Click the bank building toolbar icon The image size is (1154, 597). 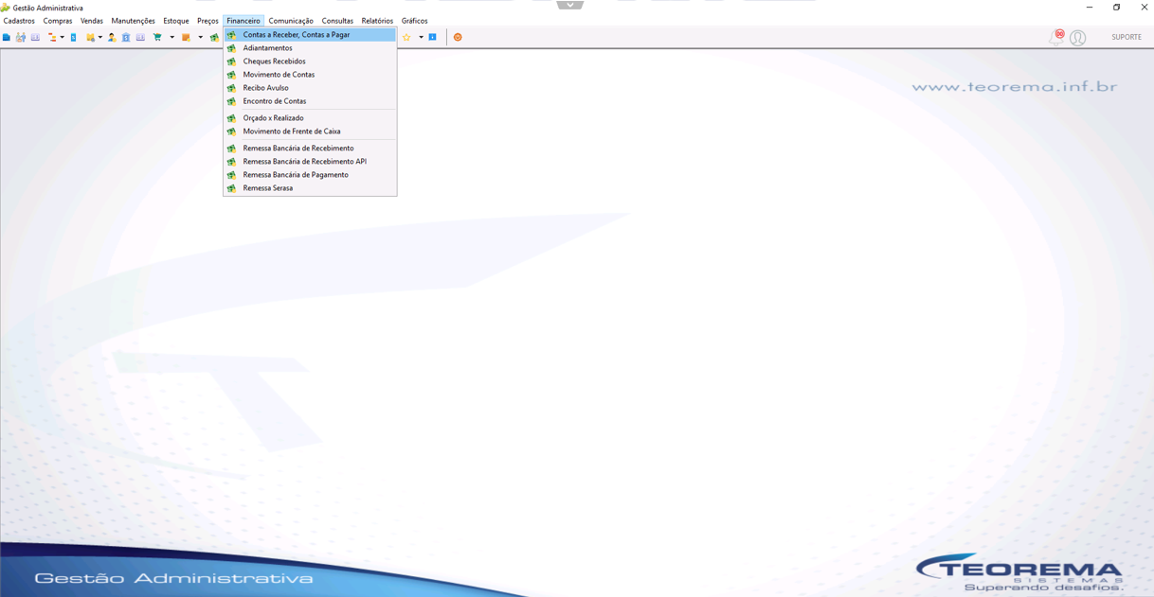(x=126, y=37)
